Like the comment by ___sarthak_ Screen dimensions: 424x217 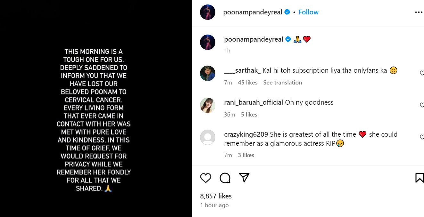pos(422,73)
